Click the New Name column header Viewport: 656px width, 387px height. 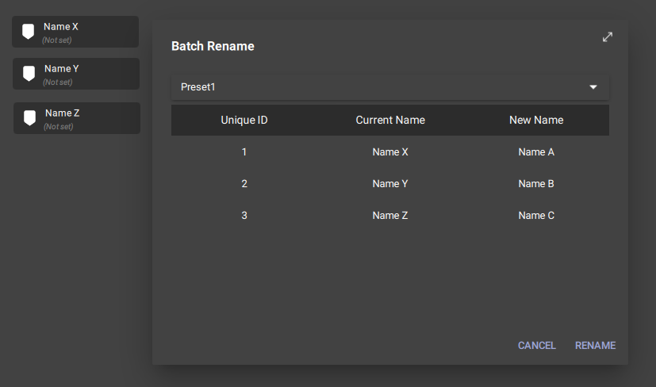[536, 120]
